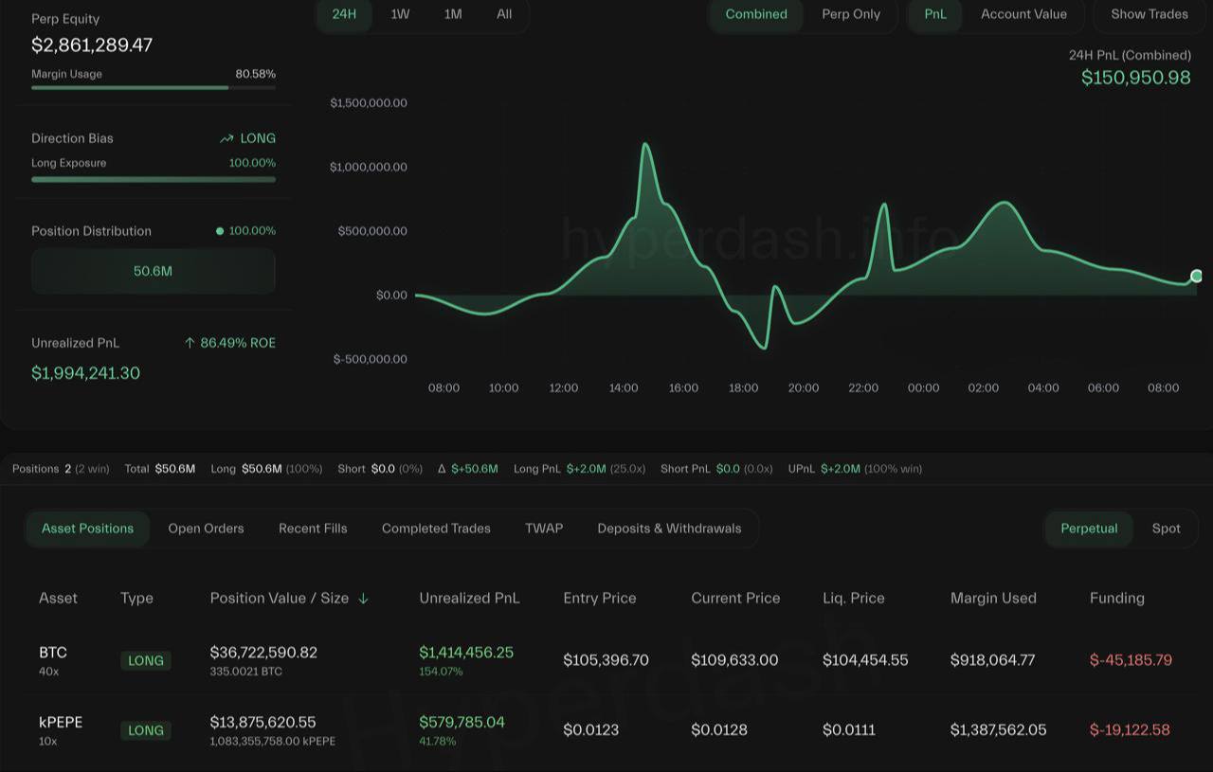The image size is (1213, 772).
Task: Click the Current Price column header
Action: (x=735, y=599)
